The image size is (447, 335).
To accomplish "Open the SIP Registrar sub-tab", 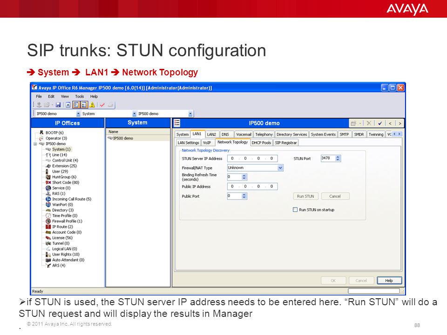I will point(286,143).
